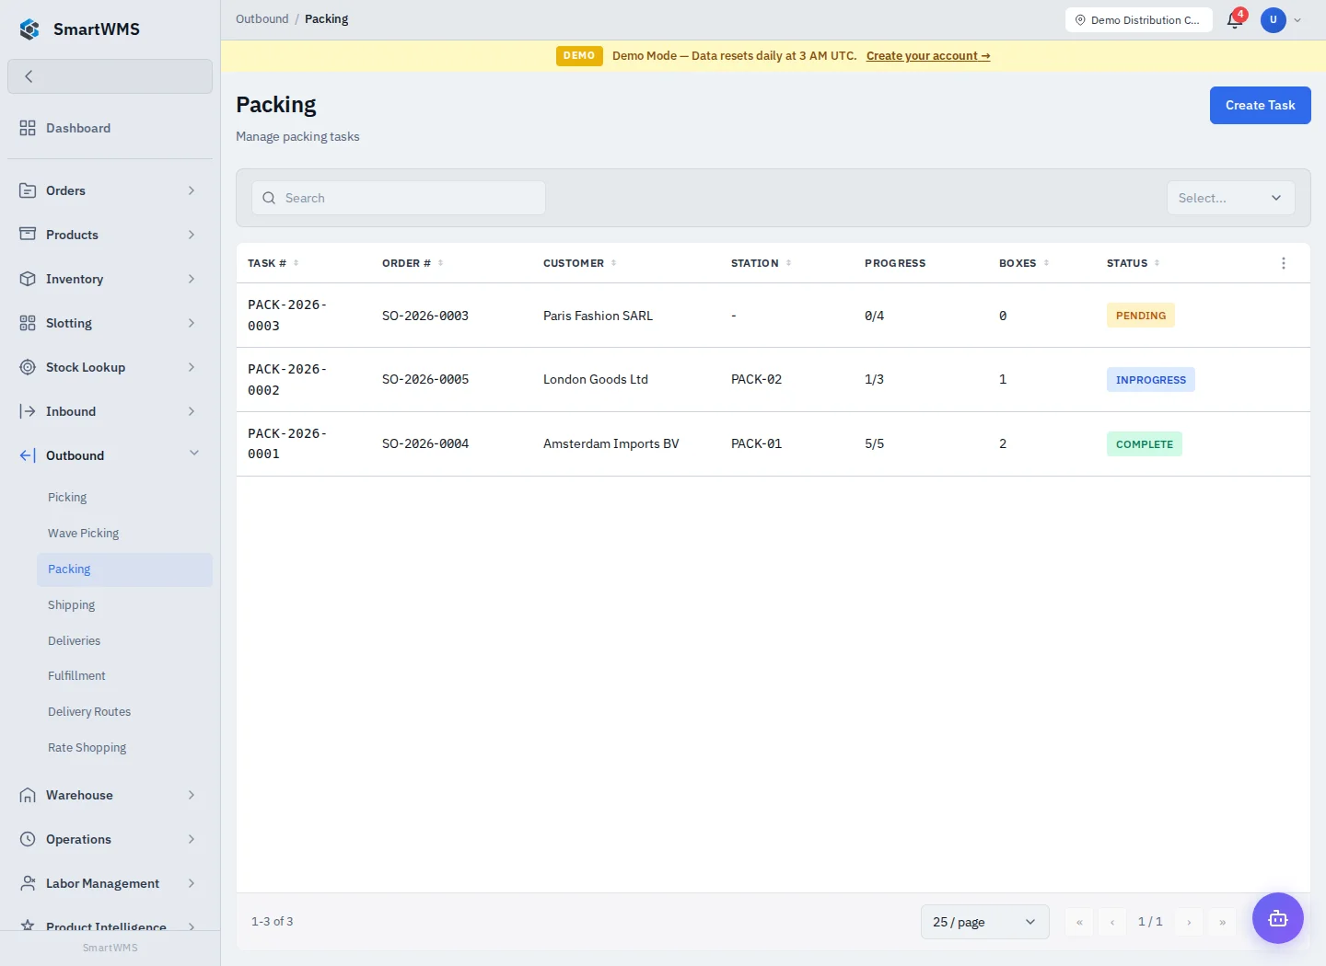Viewport: 1326px width, 966px height.
Task: Open the user avatar menu
Action: coord(1274,19)
